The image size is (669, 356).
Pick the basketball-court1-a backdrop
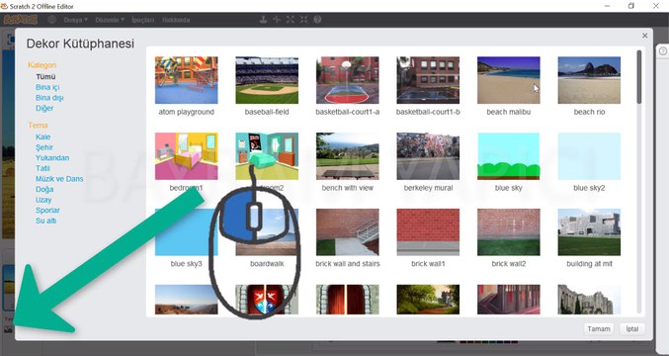(x=348, y=80)
